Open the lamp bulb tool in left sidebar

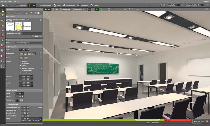click(x=2, y=15)
